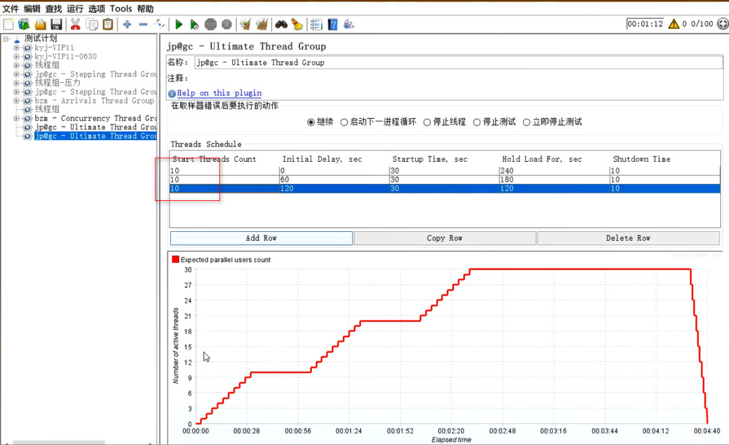The height and width of the screenshot is (445, 729).
Task: Start test with no pauses icon
Action: click(194, 24)
